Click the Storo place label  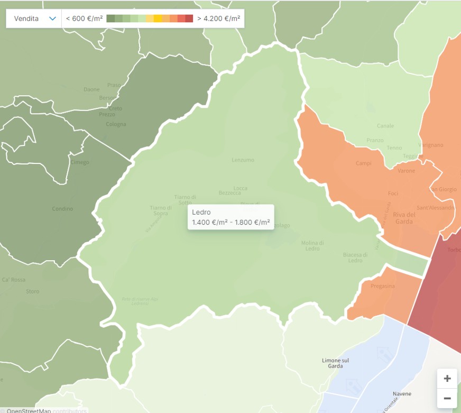coord(33,291)
